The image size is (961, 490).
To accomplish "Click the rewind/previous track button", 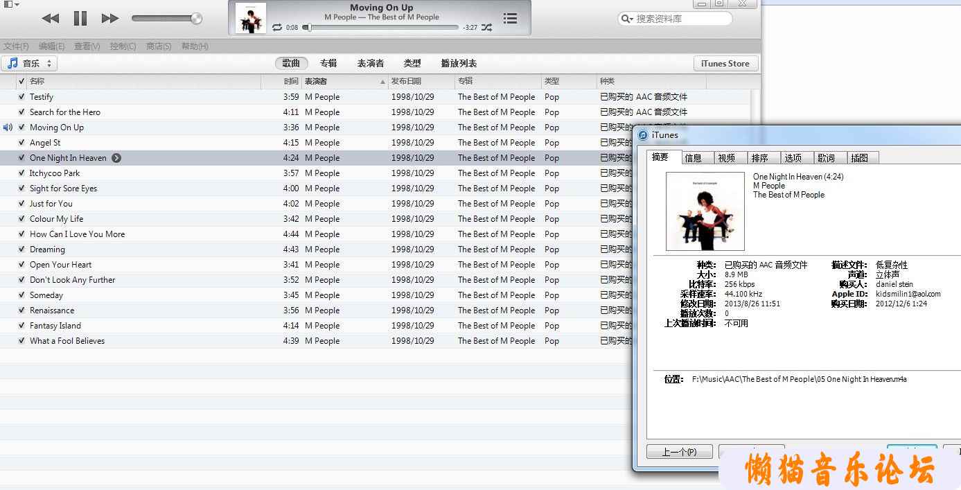I will pyautogui.click(x=51, y=19).
